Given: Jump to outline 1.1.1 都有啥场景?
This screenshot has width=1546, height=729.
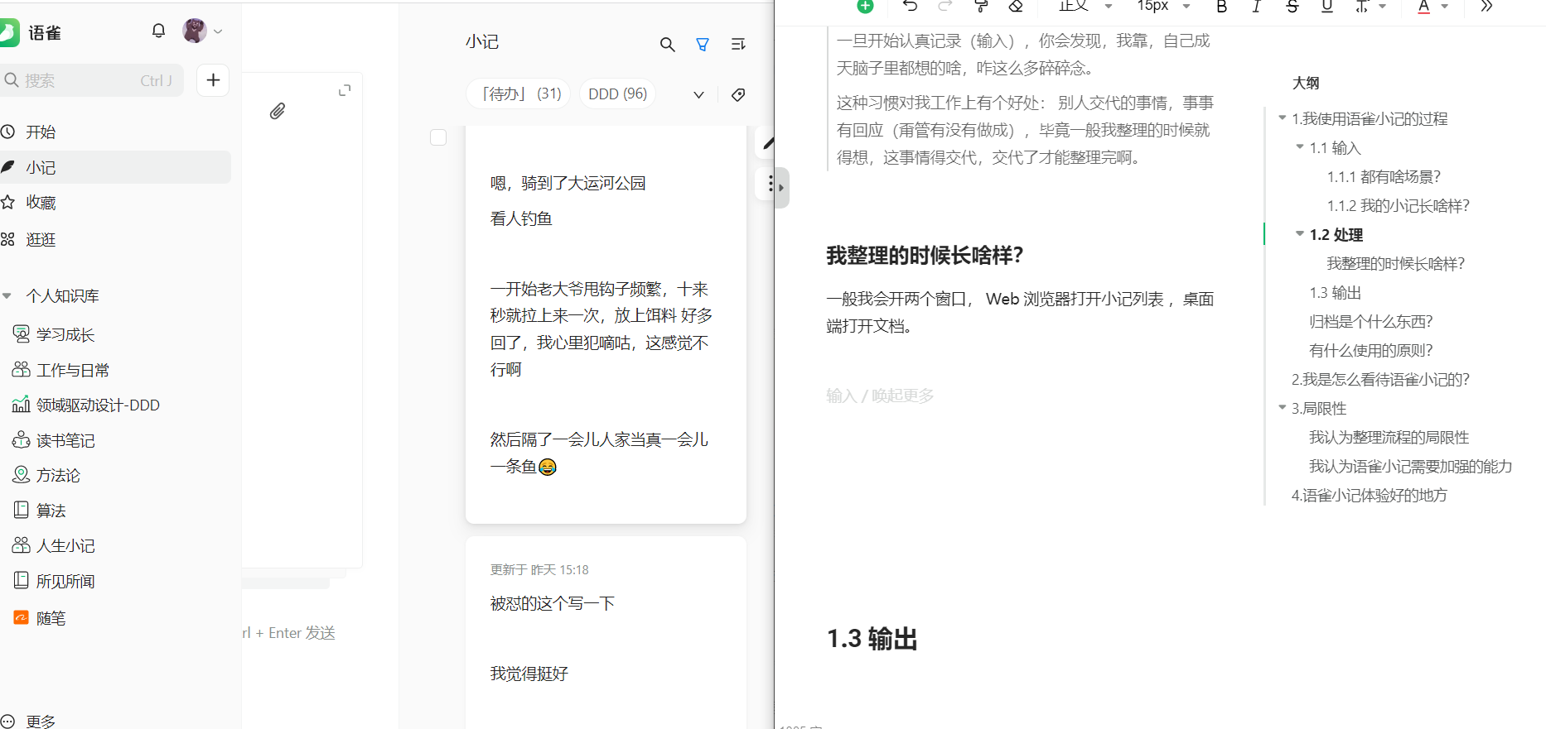Looking at the screenshot, I should coord(1384,177).
